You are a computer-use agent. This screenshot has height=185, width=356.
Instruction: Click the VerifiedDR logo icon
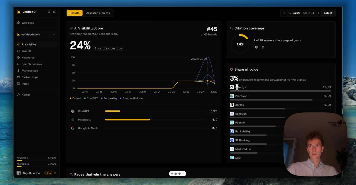(19, 12)
